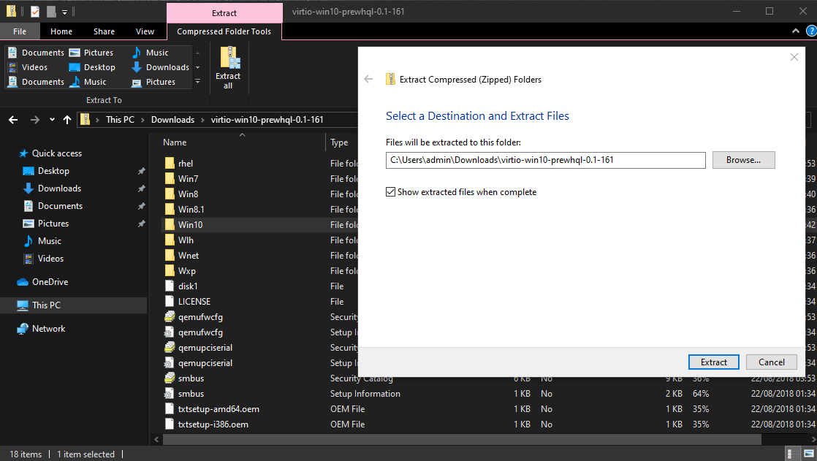Open Network in navigation pane

(41, 329)
